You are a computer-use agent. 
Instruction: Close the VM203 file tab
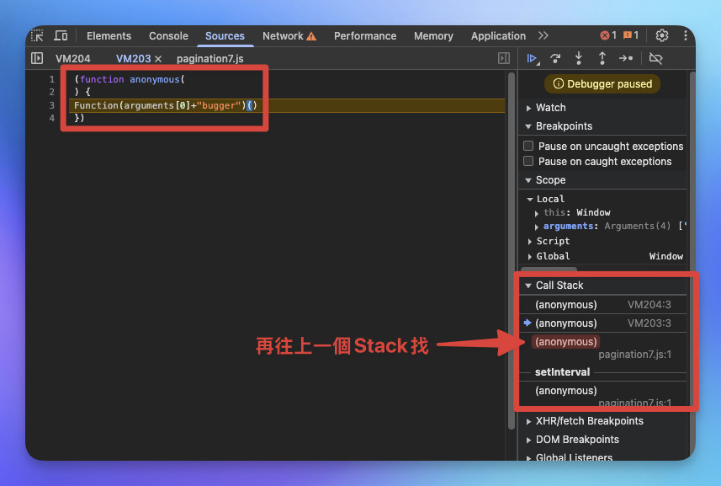158,59
